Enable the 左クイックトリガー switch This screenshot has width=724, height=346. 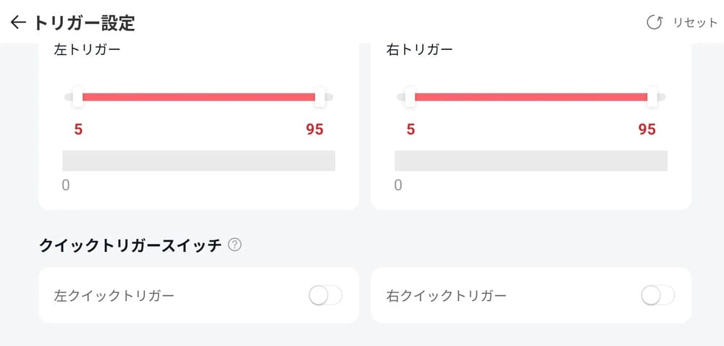click(x=325, y=295)
